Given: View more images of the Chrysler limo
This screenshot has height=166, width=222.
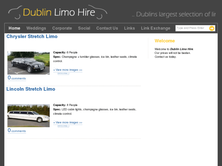Looking at the screenshot, I should coord(68,70).
